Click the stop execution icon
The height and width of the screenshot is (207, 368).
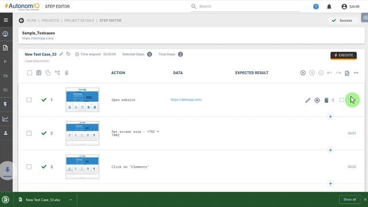312,73
